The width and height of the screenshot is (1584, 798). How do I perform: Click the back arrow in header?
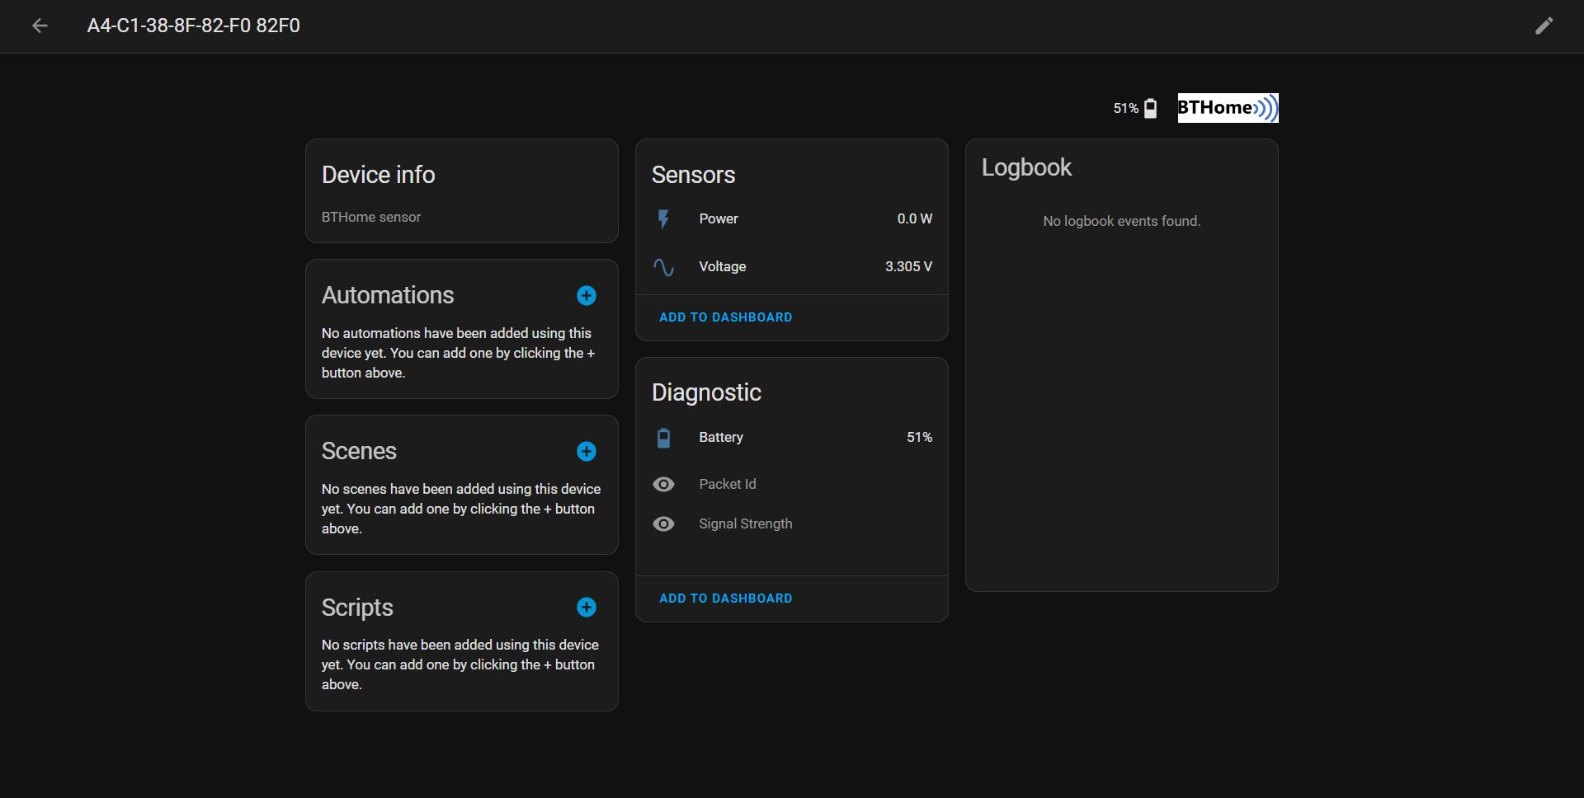pos(40,26)
